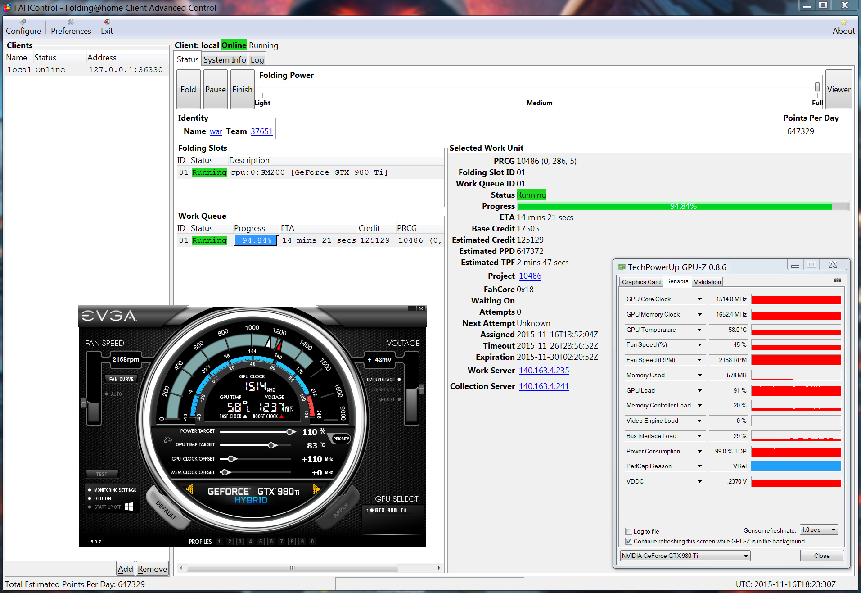Click the Close button in GPU-Z

click(821, 556)
